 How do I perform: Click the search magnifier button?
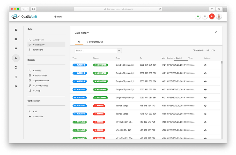tap(119, 51)
